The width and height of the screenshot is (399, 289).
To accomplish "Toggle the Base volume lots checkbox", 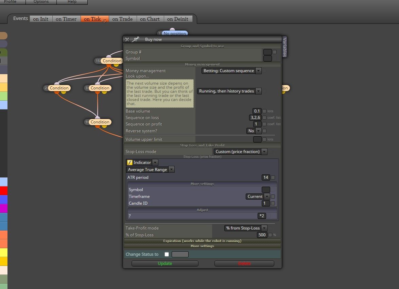I will coord(264,111).
